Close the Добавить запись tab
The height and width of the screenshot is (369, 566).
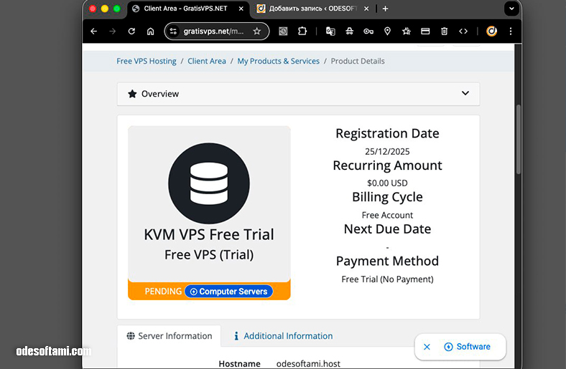click(366, 9)
